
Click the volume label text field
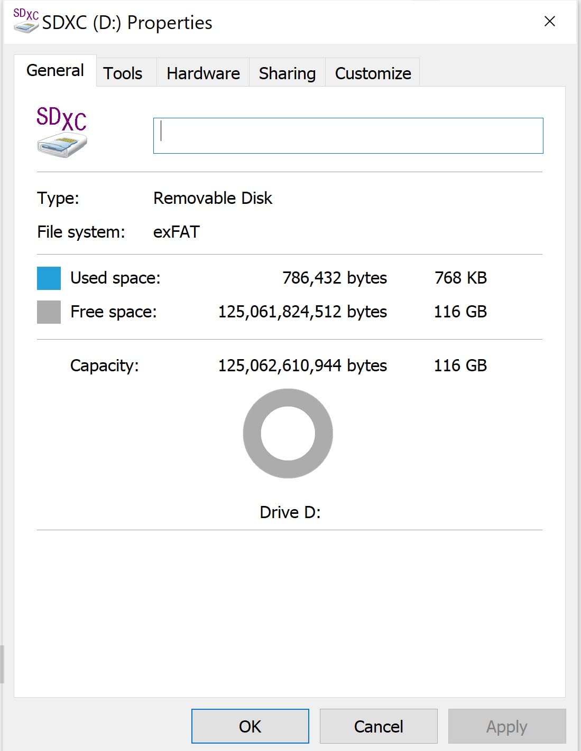click(x=348, y=136)
